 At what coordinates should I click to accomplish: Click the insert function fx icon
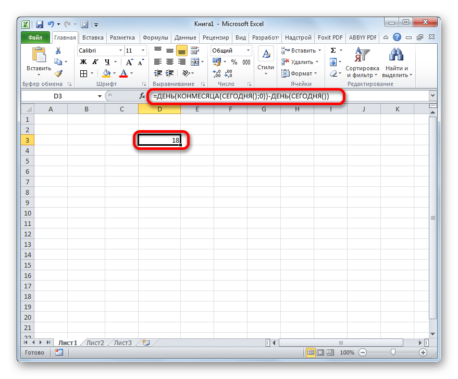pos(142,96)
